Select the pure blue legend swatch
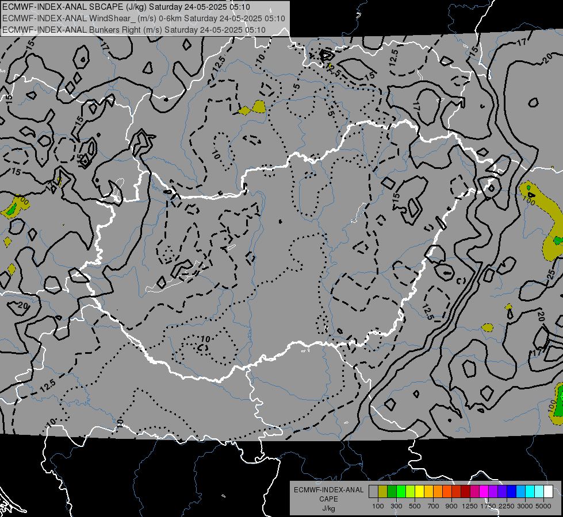The width and height of the screenshot is (563, 517). [511, 491]
